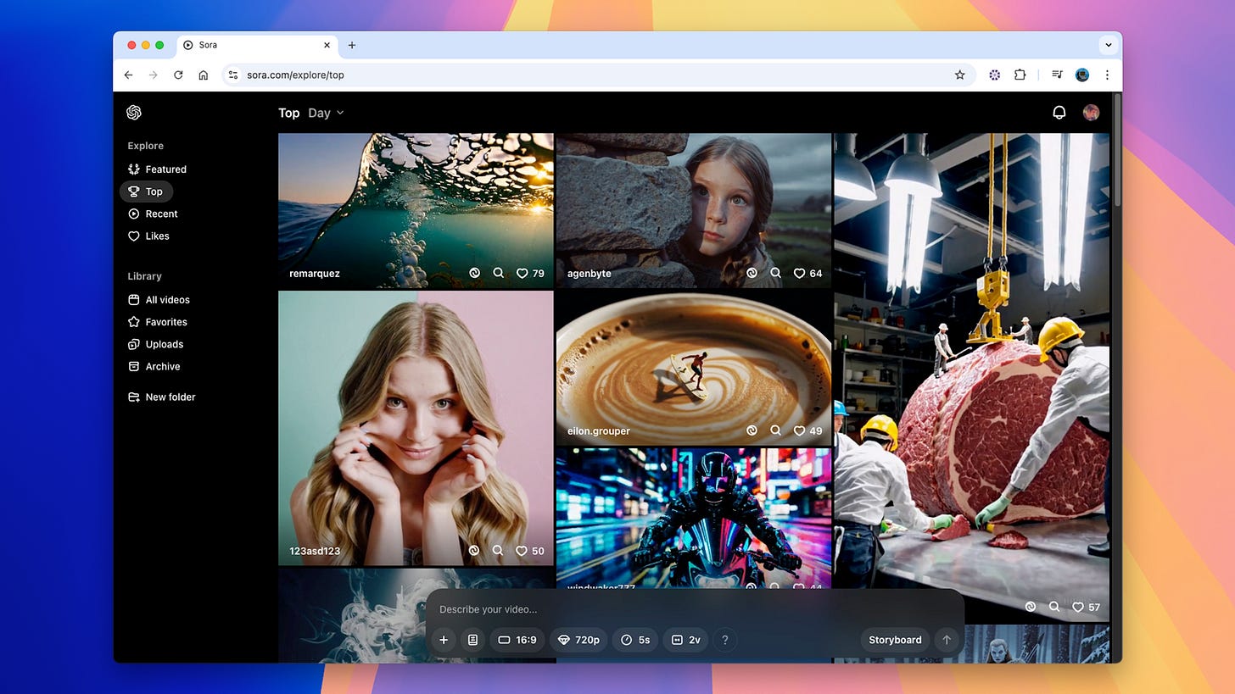The height and width of the screenshot is (694, 1235).
Task: Open your Likes from the sidebar
Action: [157, 236]
